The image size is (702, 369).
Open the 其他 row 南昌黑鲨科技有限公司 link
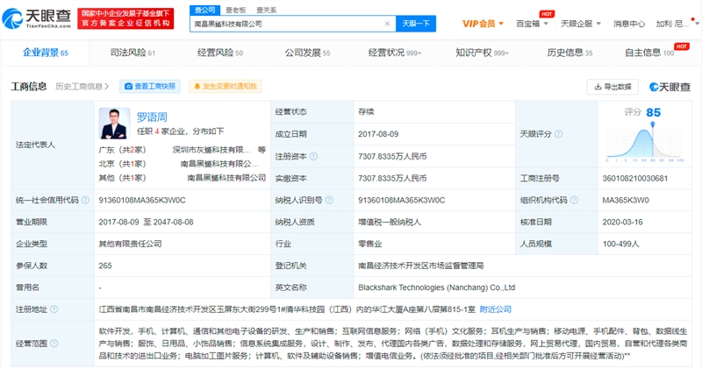point(226,178)
